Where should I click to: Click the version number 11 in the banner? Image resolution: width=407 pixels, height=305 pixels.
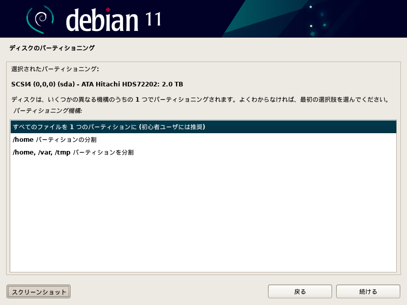pos(153,19)
